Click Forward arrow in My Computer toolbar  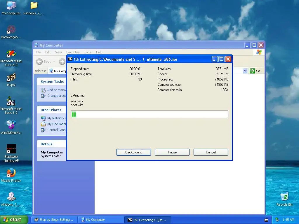(62, 62)
